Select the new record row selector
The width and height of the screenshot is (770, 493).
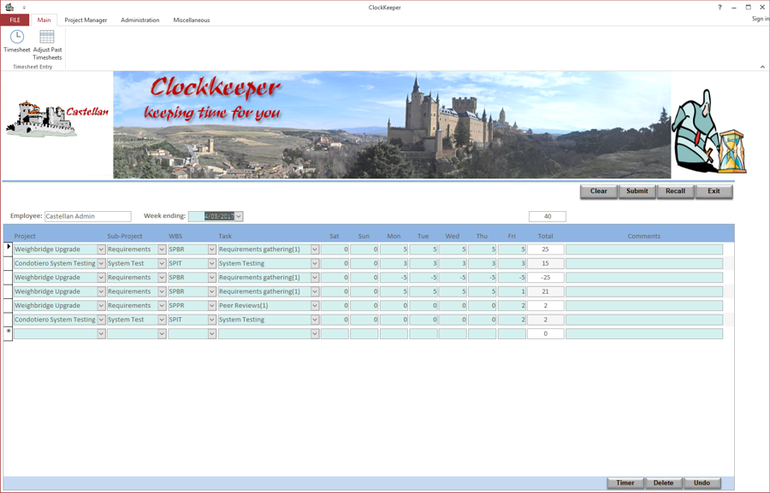(8, 333)
